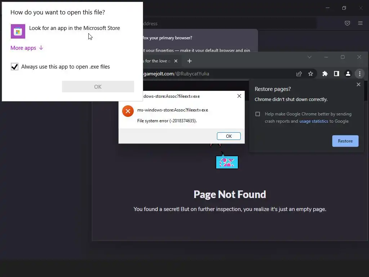Expand More apps list
This screenshot has height=277, width=369.
tap(27, 48)
